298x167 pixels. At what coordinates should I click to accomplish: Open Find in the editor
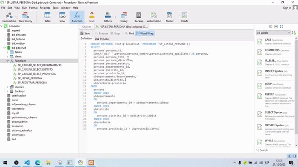tap(129, 33)
